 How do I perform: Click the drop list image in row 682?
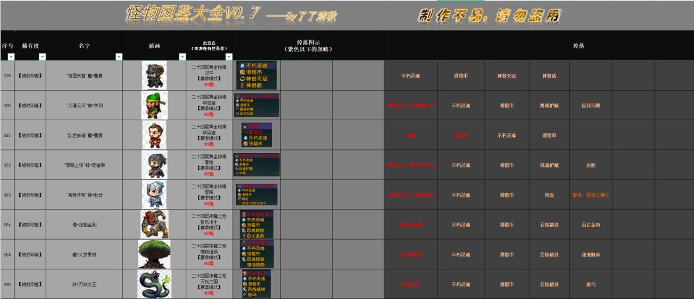tap(256, 165)
